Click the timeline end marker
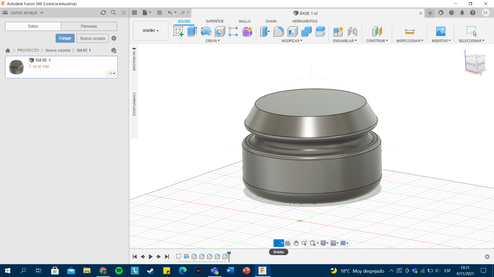Screen dimensions: 494x277 point(229,256)
